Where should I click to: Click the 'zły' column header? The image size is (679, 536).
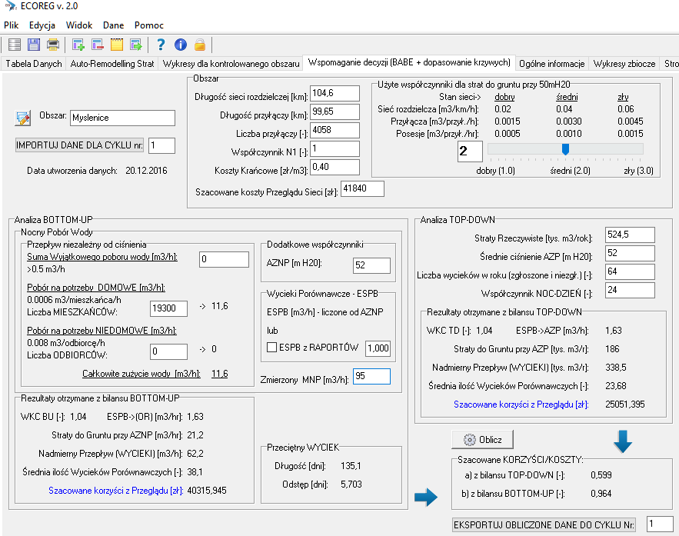[x=623, y=97]
